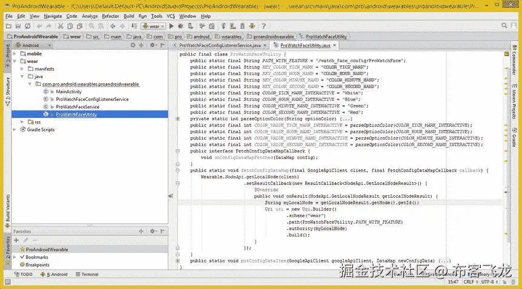
Task: Close the ProWatchFaceUtility.java tab
Action: [334, 45]
